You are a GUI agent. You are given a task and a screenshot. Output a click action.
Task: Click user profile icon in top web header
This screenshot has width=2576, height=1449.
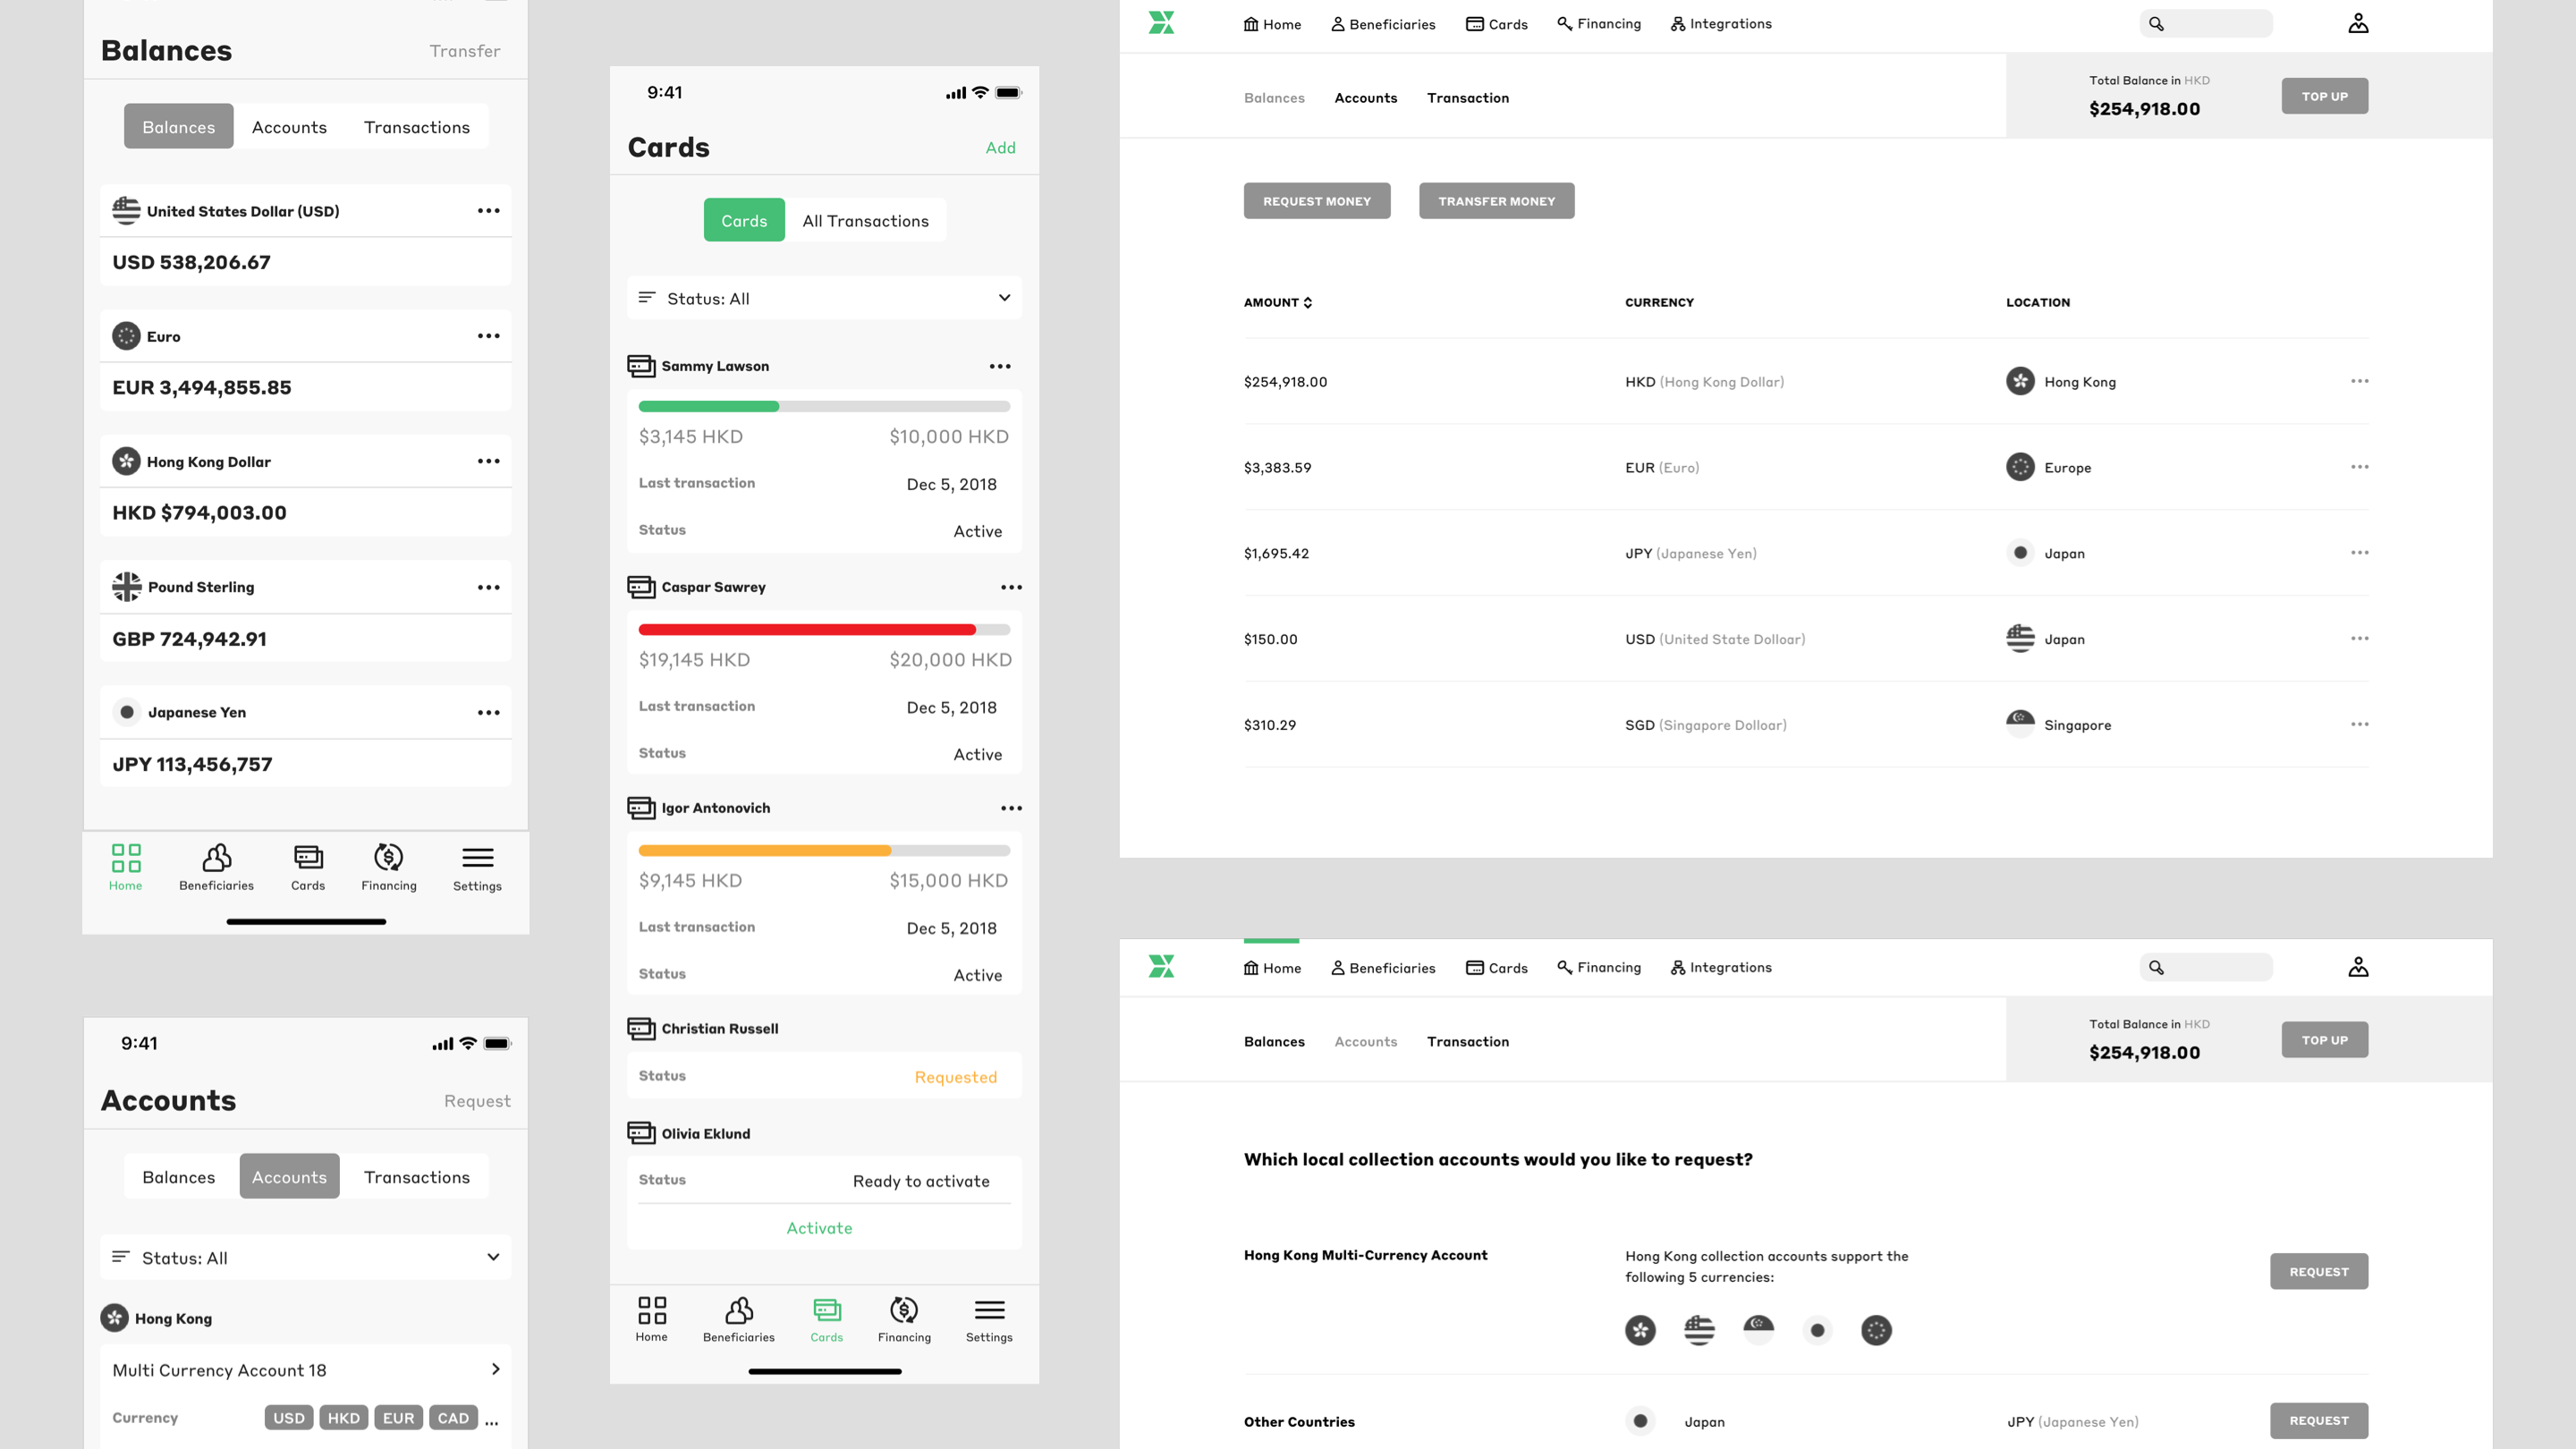point(2358,23)
